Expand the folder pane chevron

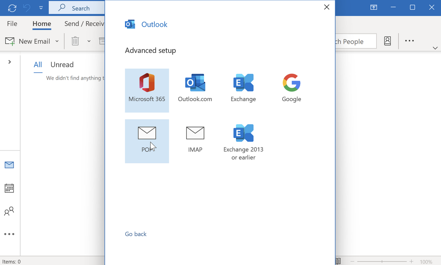(10, 62)
